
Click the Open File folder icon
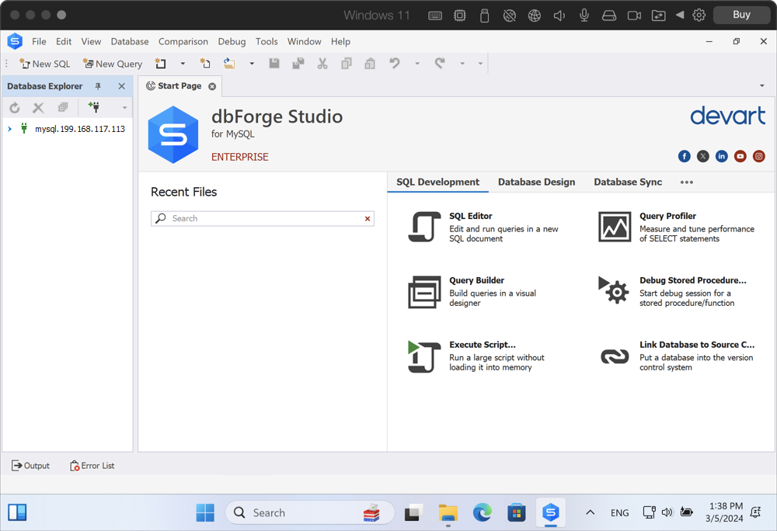click(229, 64)
